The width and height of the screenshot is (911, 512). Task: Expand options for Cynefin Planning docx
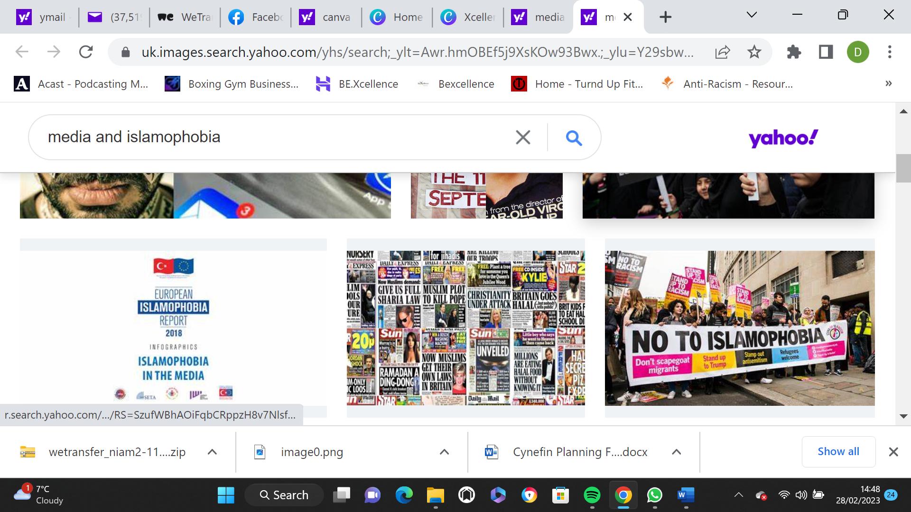[677, 452]
